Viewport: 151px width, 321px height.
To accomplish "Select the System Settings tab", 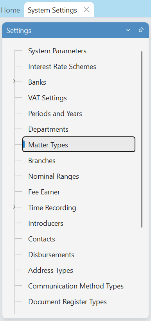I will click(52, 10).
